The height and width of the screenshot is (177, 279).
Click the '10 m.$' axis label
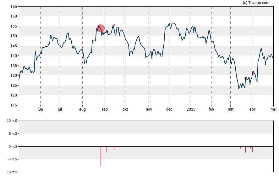12,121
